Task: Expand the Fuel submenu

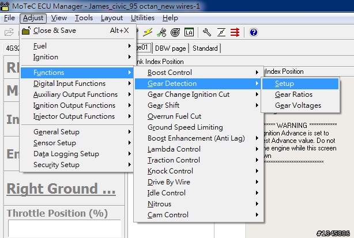Action: [x=77, y=46]
